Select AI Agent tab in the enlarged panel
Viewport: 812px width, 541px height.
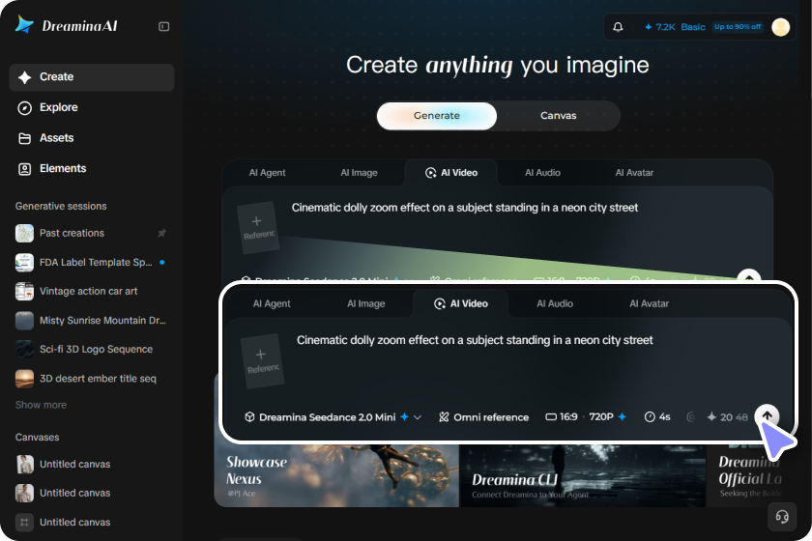click(272, 304)
